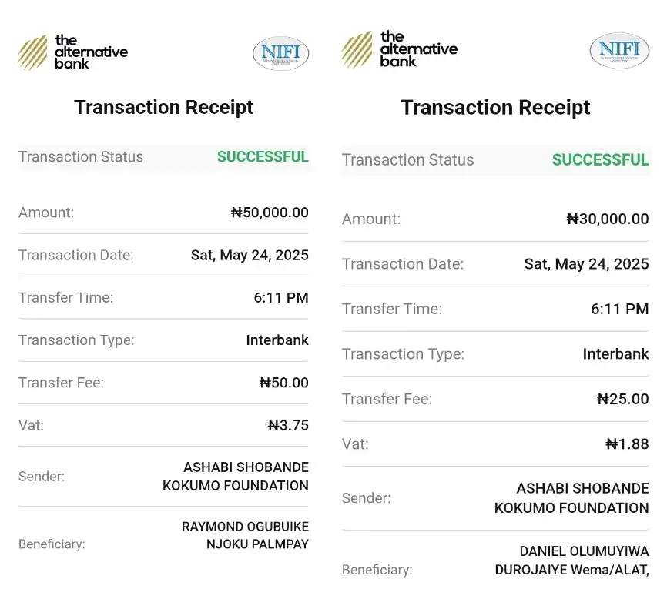
Task: Click the left receipt's Transaction Date value
Action: click(x=250, y=255)
